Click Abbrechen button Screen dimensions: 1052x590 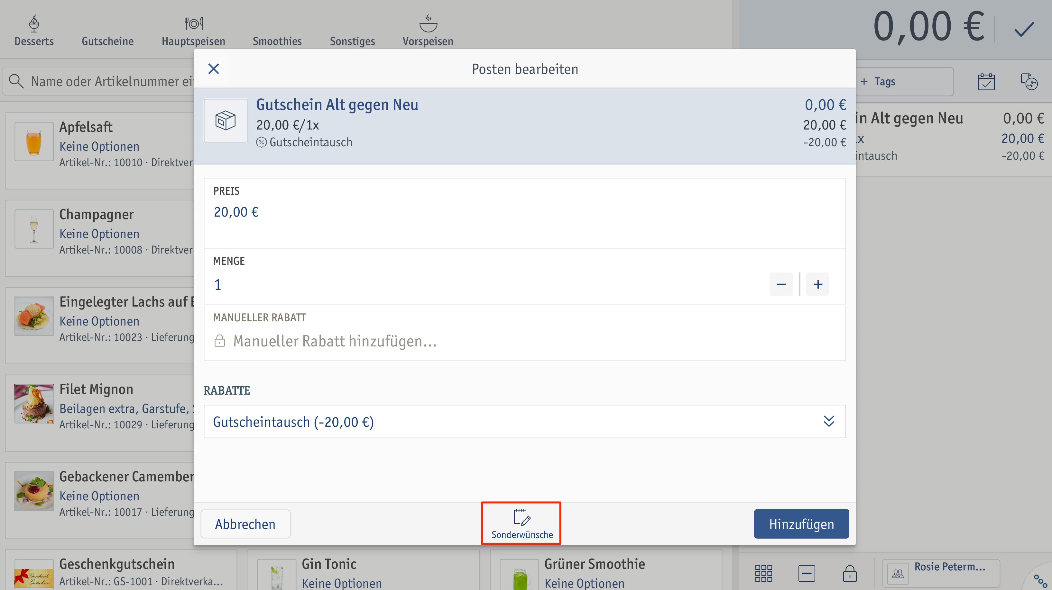coord(245,524)
